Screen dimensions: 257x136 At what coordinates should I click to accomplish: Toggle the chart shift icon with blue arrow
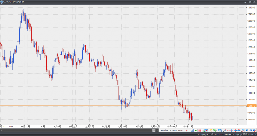coord(192,130)
